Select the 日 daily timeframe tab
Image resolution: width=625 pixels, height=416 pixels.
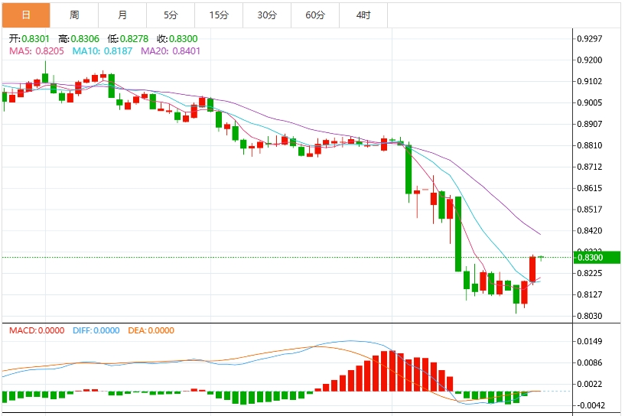(x=26, y=15)
